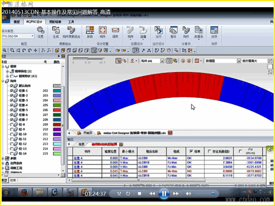This screenshot has width=275, height=206.
Task: Click the pause button in video player
Action: [164, 194]
